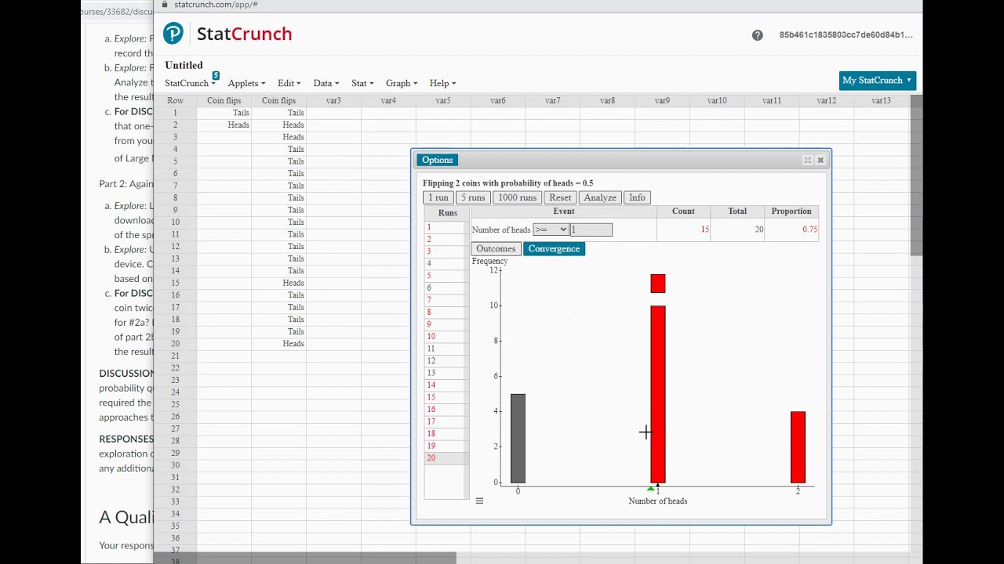Select run 6 in the Runs list
This screenshot has height=564, width=1004.
(446, 287)
